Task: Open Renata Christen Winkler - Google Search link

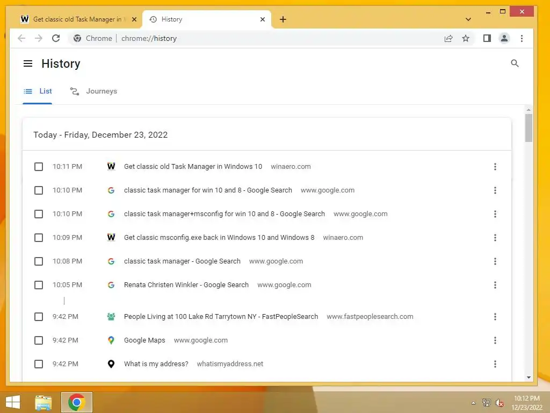Action: pos(186,285)
